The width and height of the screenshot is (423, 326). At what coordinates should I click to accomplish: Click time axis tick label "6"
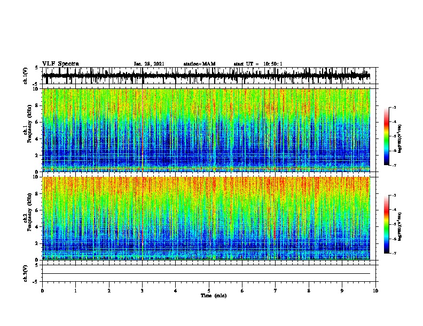[242, 291]
